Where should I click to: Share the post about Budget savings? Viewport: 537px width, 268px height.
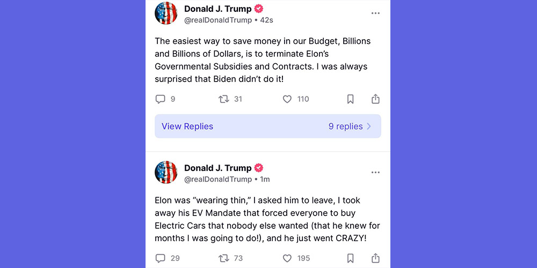click(x=375, y=99)
